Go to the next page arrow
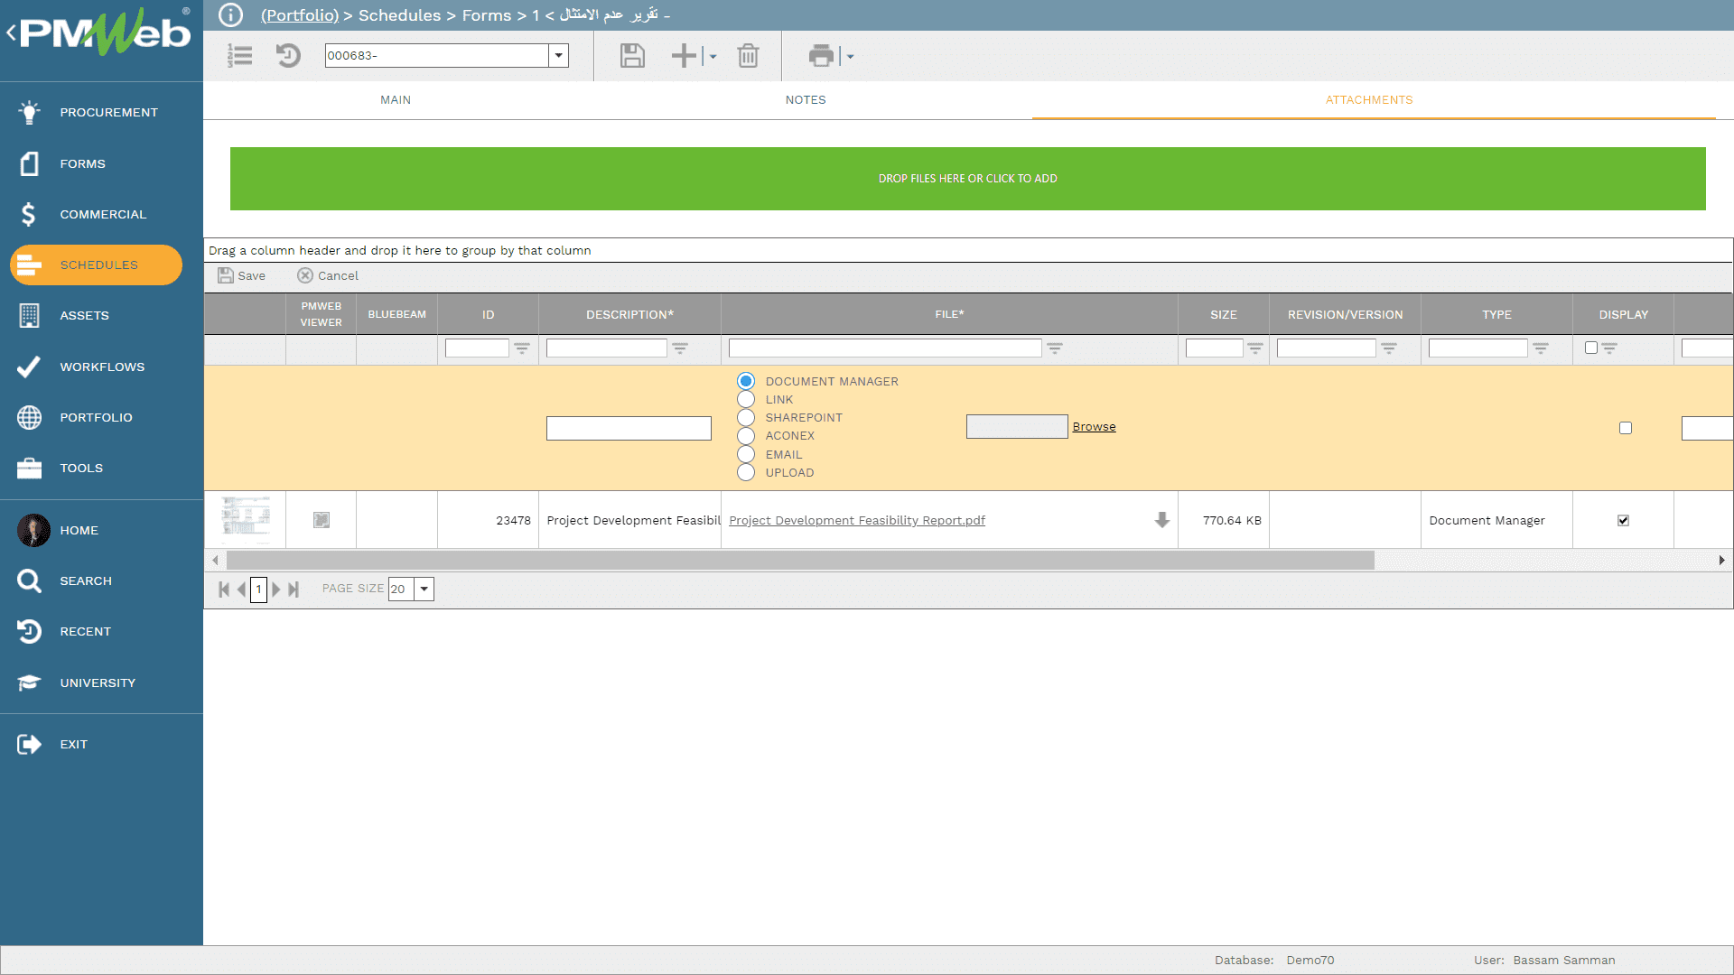Viewport: 1734px width, 975px height. (276, 590)
